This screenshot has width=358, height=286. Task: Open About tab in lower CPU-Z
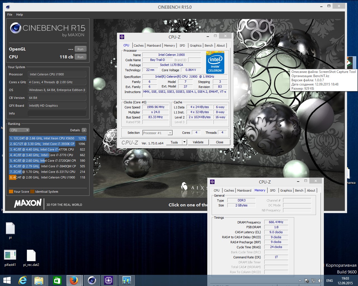click(x=311, y=190)
